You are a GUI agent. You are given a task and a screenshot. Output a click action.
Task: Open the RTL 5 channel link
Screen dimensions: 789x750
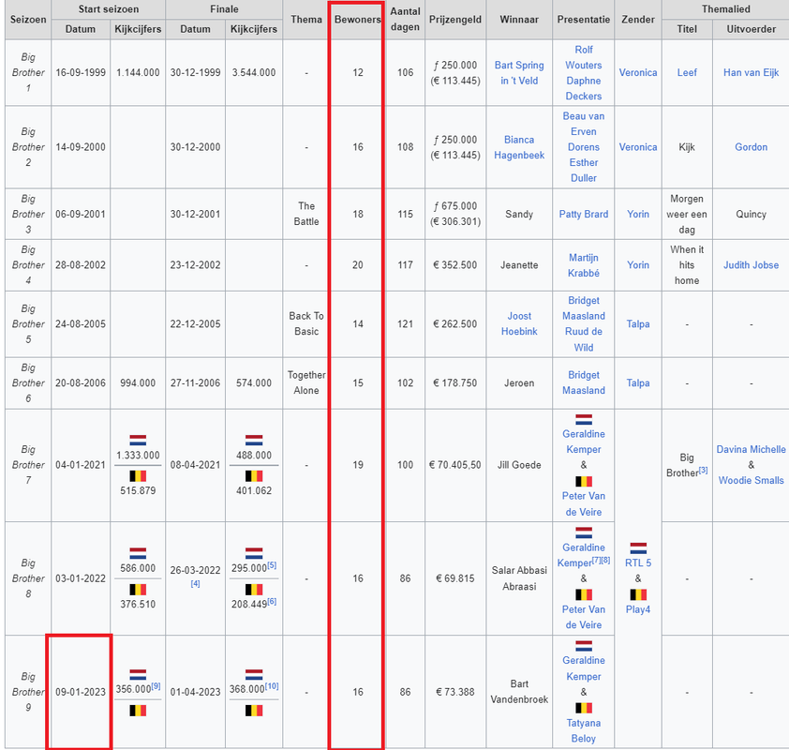point(637,562)
